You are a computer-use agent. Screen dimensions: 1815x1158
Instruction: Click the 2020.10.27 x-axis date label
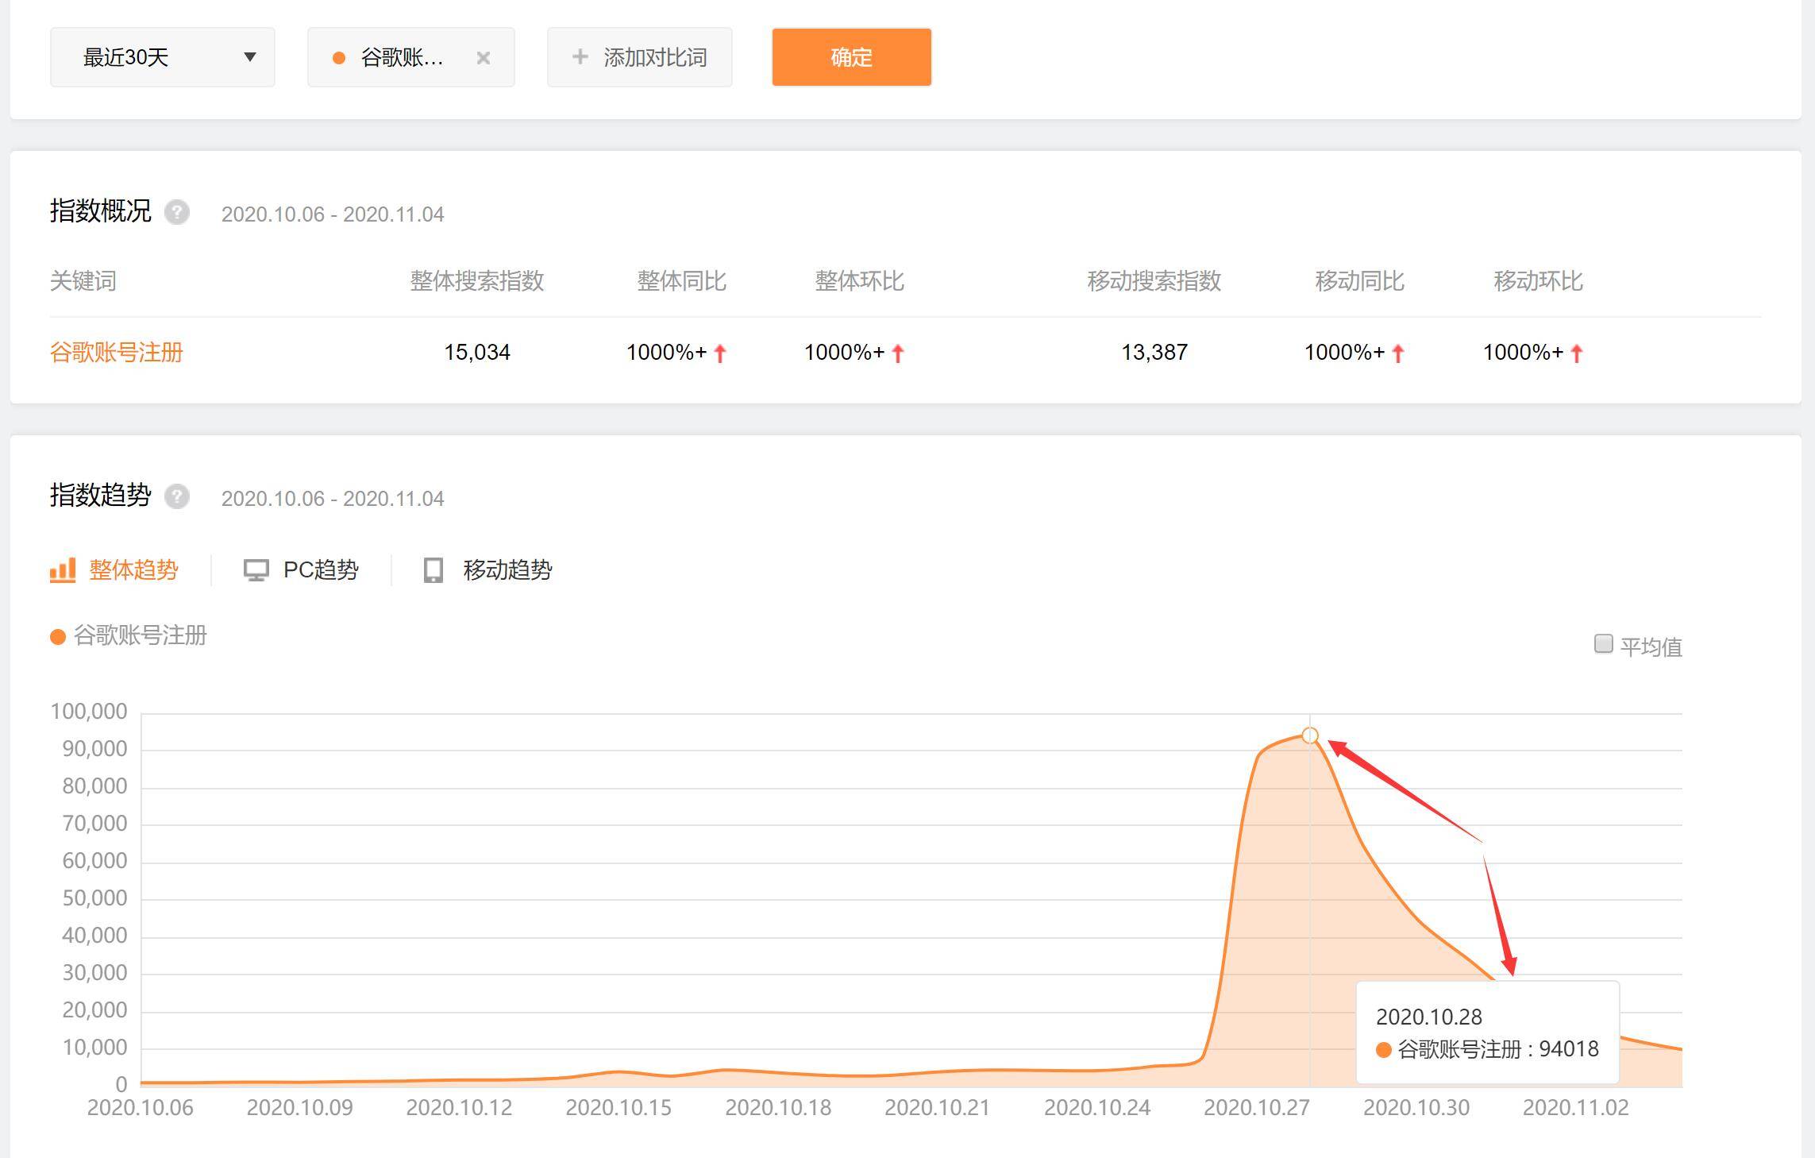(x=1257, y=1108)
